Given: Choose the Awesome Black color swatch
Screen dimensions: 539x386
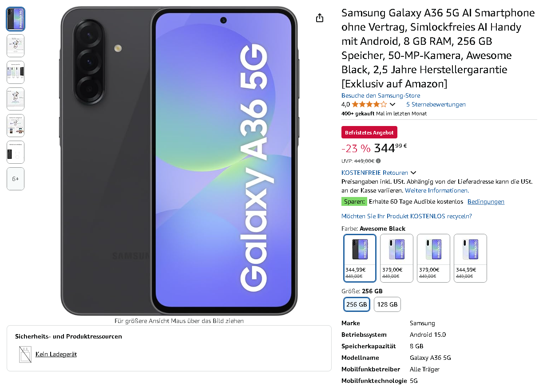Looking at the screenshot, I should pyautogui.click(x=360, y=258).
